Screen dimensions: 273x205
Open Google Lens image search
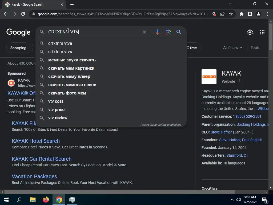click(168, 32)
